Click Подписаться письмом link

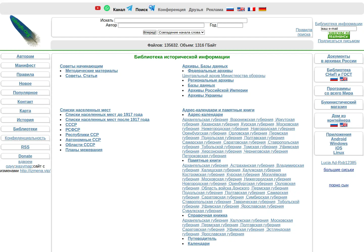(x=339, y=41)
